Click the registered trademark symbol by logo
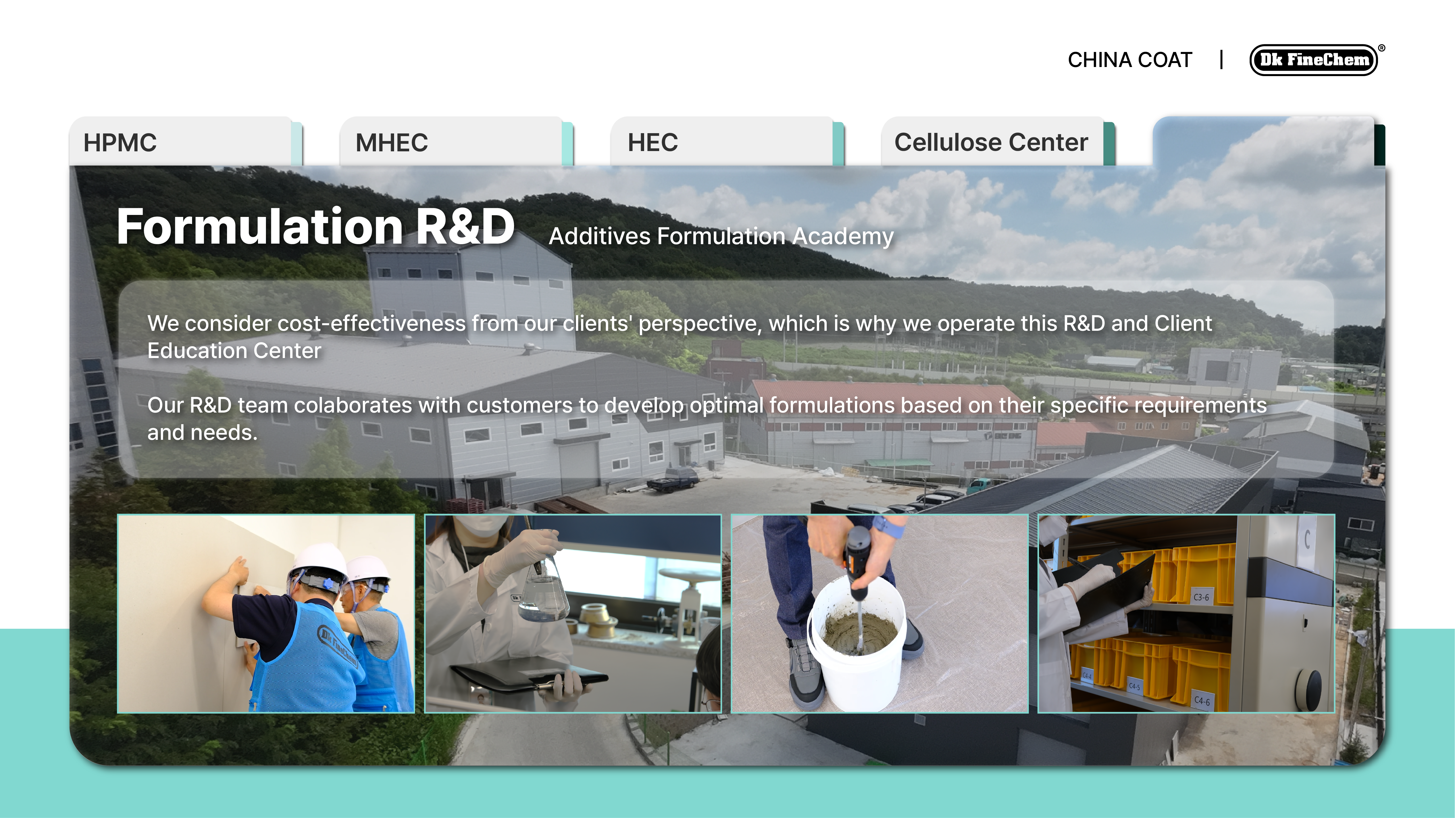The width and height of the screenshot is (1455, 818). [x=1382, y=48]
